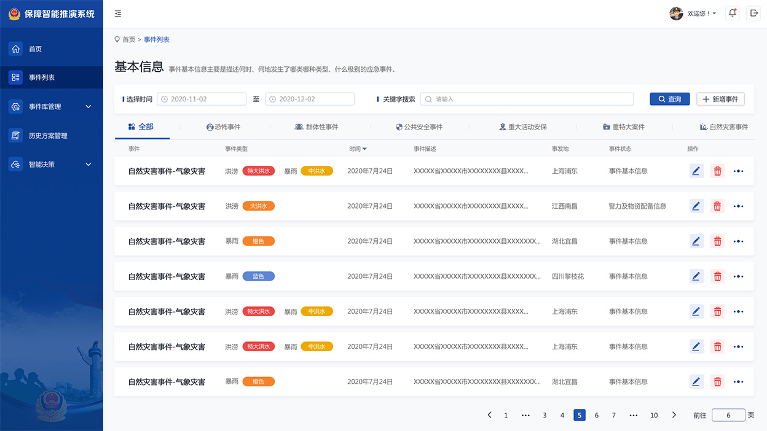The width and height of the screenshot is (767, 431).
Task: Delete the 四川攀枝花 event with the trash icon
Action: (717, 276)
